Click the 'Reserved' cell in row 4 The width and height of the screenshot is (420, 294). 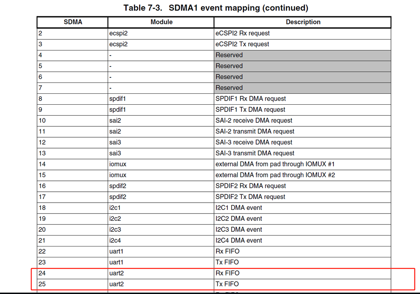302,55
